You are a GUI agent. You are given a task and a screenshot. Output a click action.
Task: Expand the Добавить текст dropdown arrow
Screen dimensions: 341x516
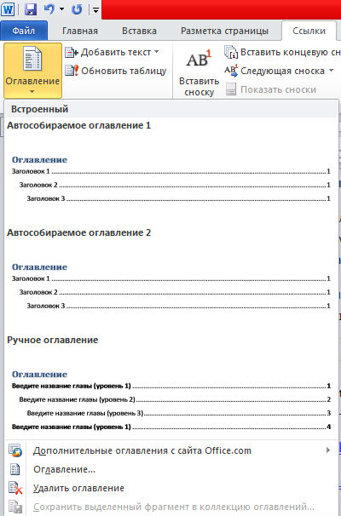[157, 52]
